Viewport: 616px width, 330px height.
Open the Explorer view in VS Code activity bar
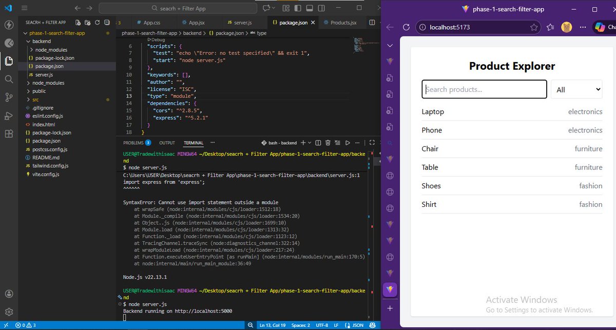click(x=8, y=61)
